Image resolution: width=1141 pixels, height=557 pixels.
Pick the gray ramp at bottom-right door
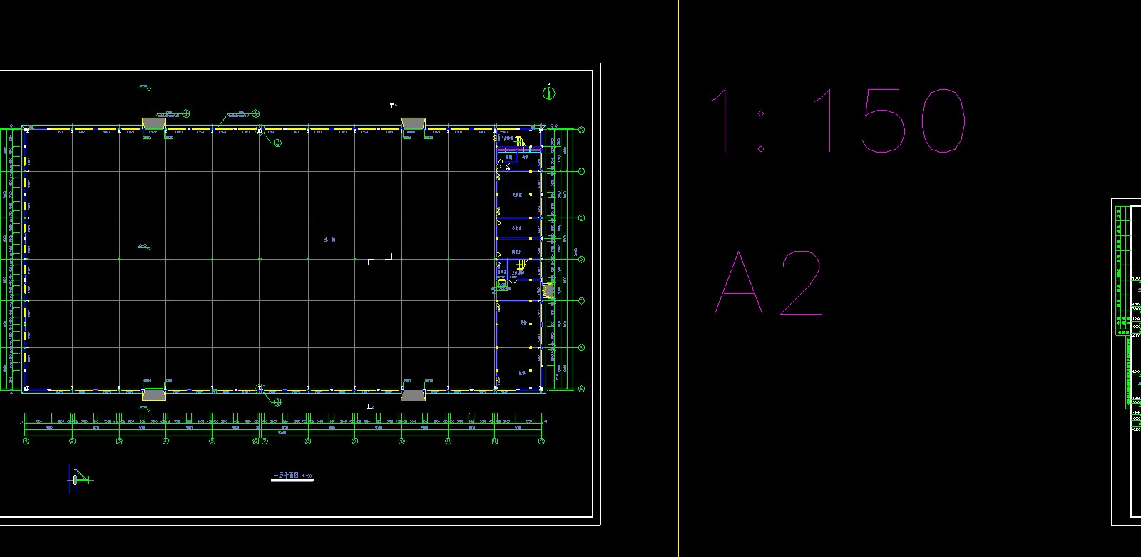[413, 394]
